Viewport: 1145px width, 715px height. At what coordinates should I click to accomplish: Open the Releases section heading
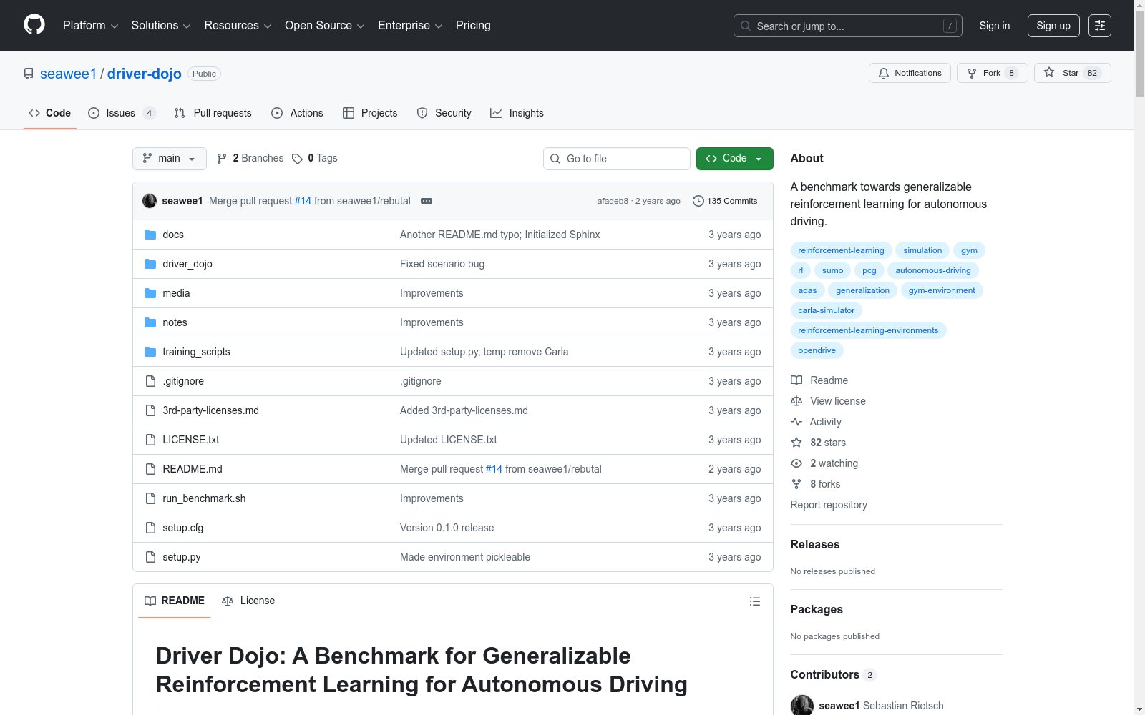[815, 544]
